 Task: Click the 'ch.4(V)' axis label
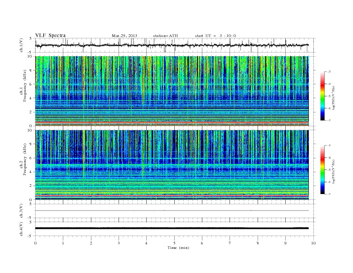21,229
